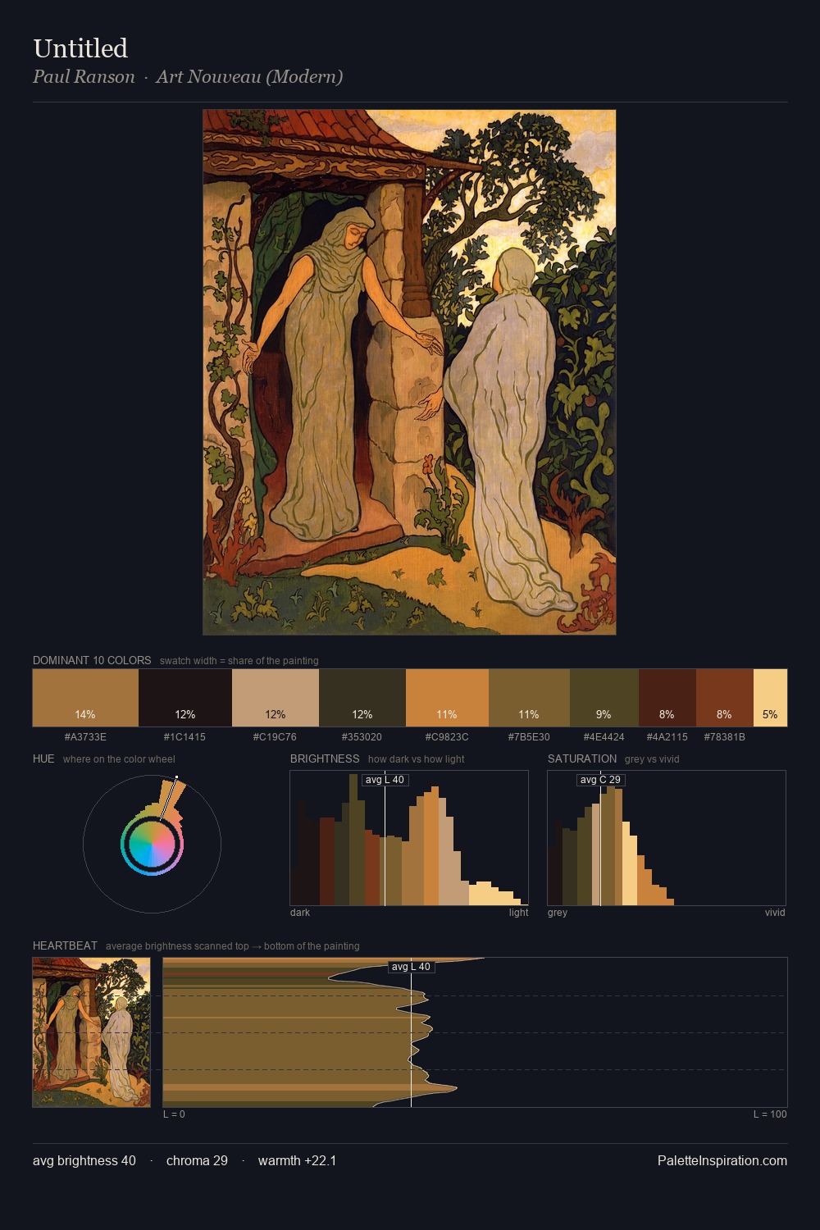Click the 'Untitled' title
This screenshot has height=1230, width=820.
tap(80, 48)
